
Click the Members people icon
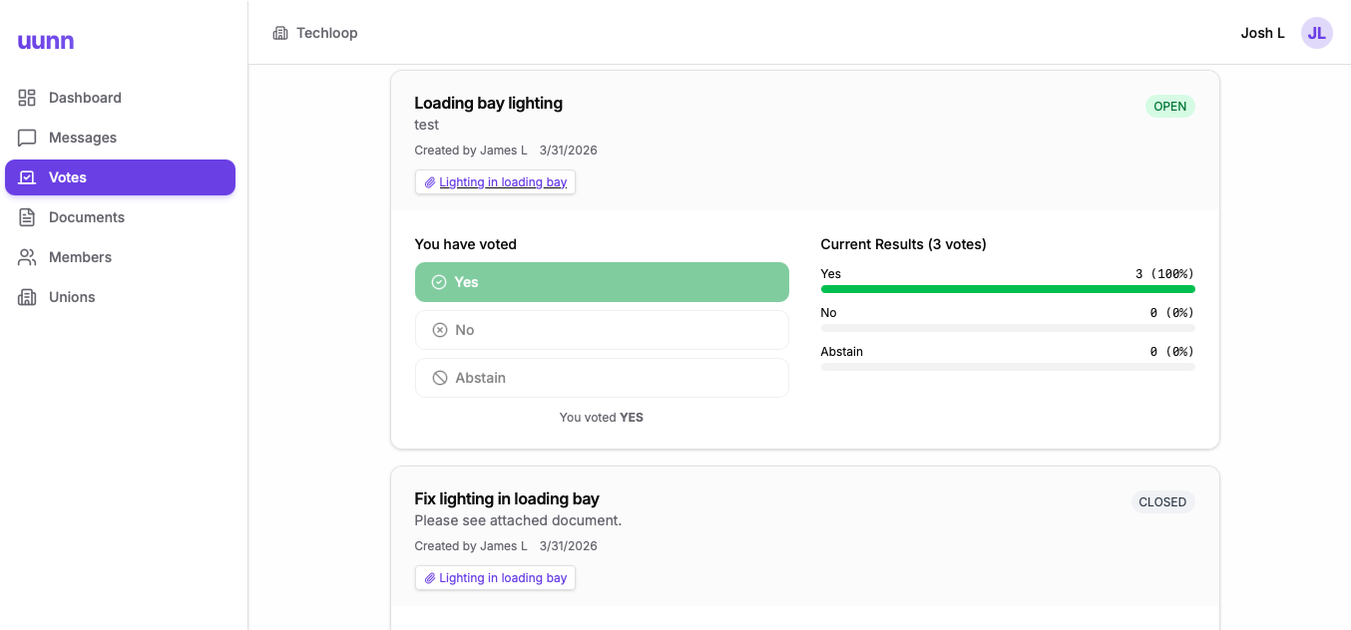tap(27, 257)
